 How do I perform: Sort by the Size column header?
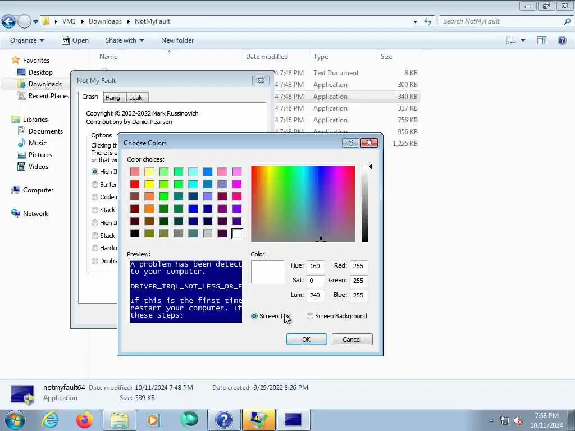tap(386, 57)
